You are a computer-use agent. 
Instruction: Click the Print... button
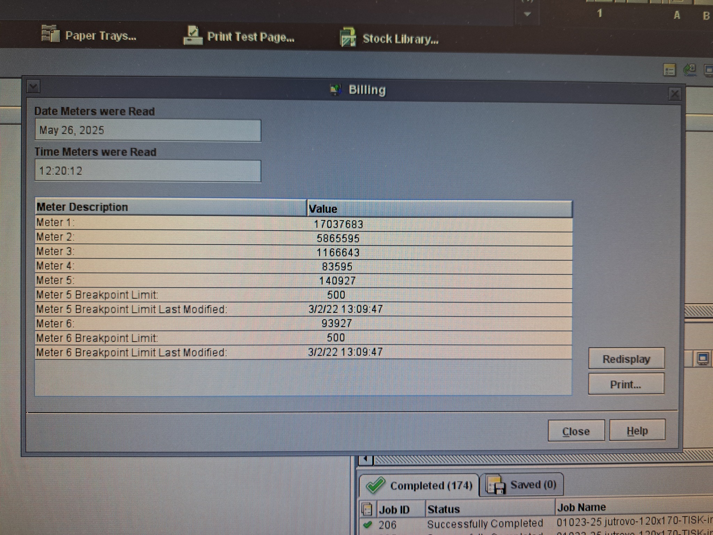(x=626, y=384)
